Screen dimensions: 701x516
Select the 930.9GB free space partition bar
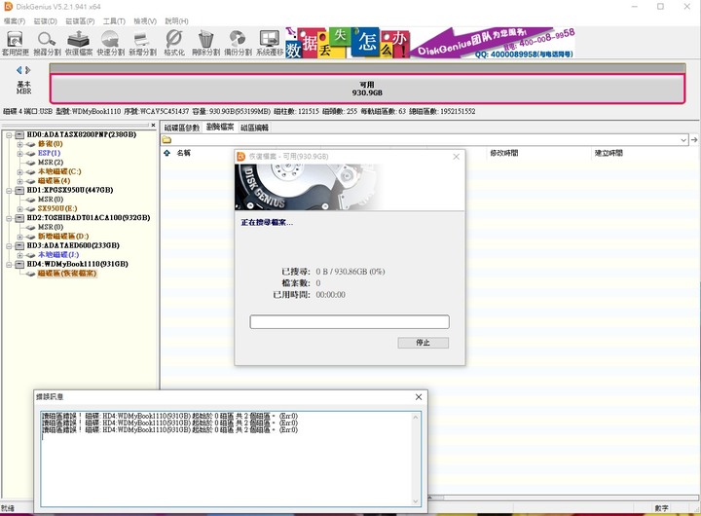point(367,89)
